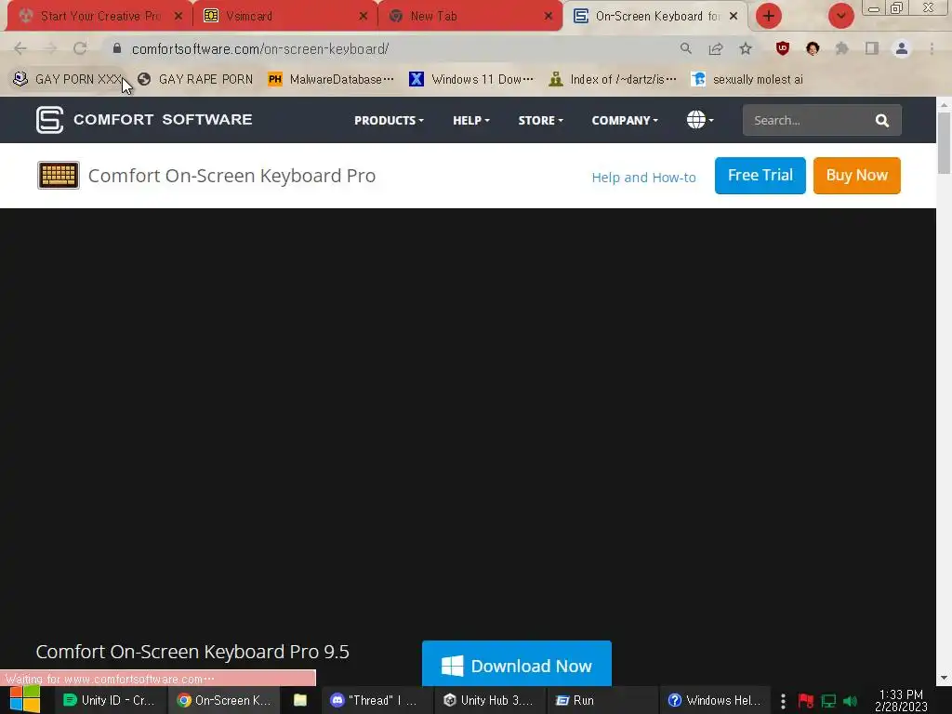Open the taskbar overflow dots

pos(783,701)
